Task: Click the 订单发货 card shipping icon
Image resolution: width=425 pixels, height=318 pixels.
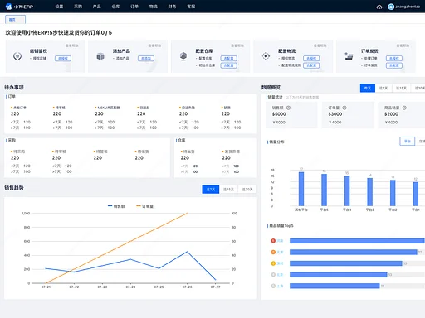Action: coord(349,56)
